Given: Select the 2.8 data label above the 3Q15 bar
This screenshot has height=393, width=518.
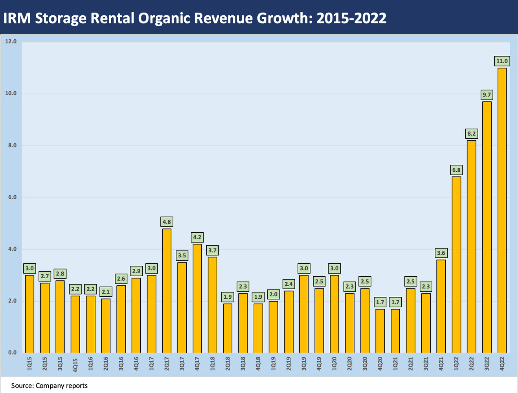Looking at the screenshot, I should (x=60, y=274).
